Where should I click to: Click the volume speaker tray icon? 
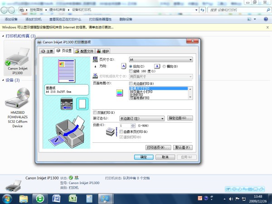231,199
